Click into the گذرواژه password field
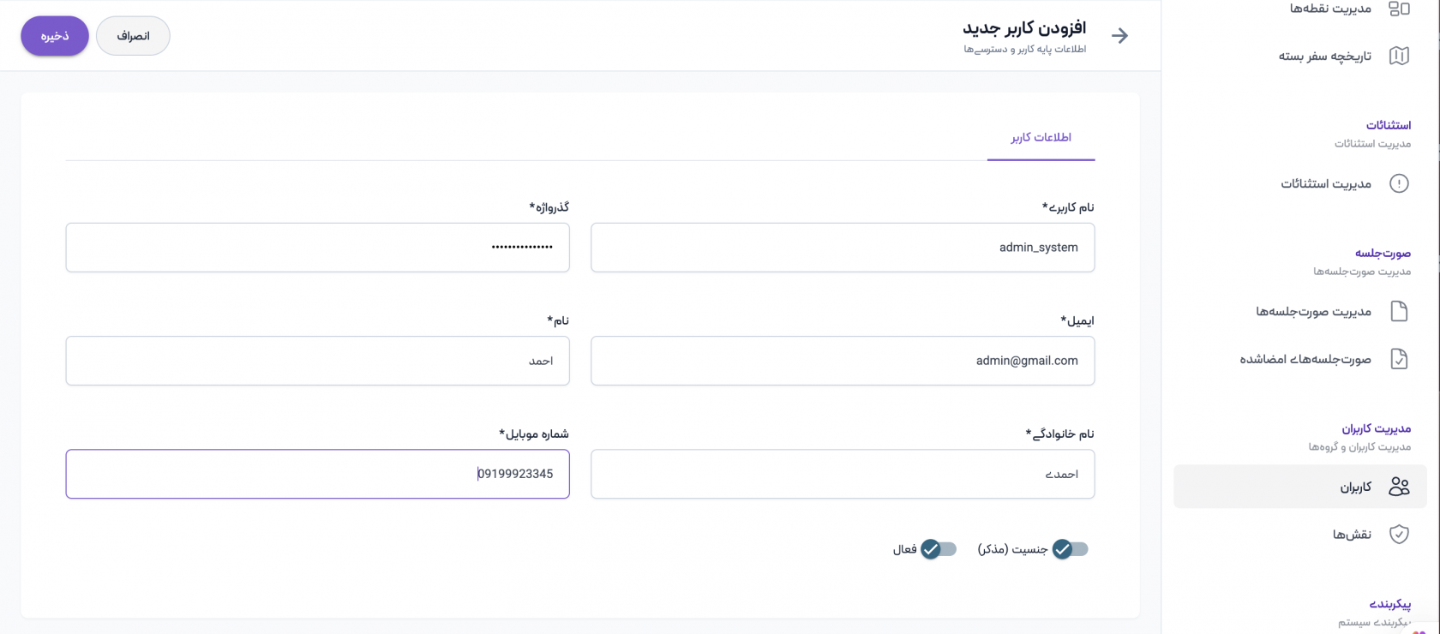This screenshot has width=1440, height=634. (317, 248)
